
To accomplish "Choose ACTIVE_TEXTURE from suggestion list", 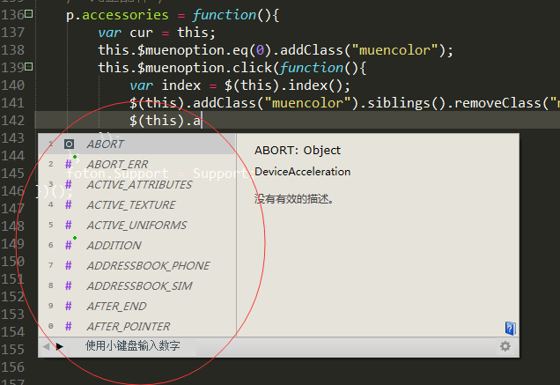I will click(130, 204).
